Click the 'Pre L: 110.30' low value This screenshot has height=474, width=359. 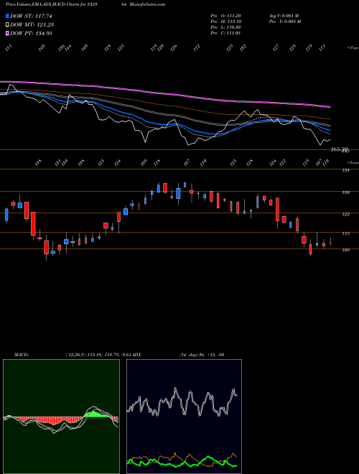[x=225, y=27]
